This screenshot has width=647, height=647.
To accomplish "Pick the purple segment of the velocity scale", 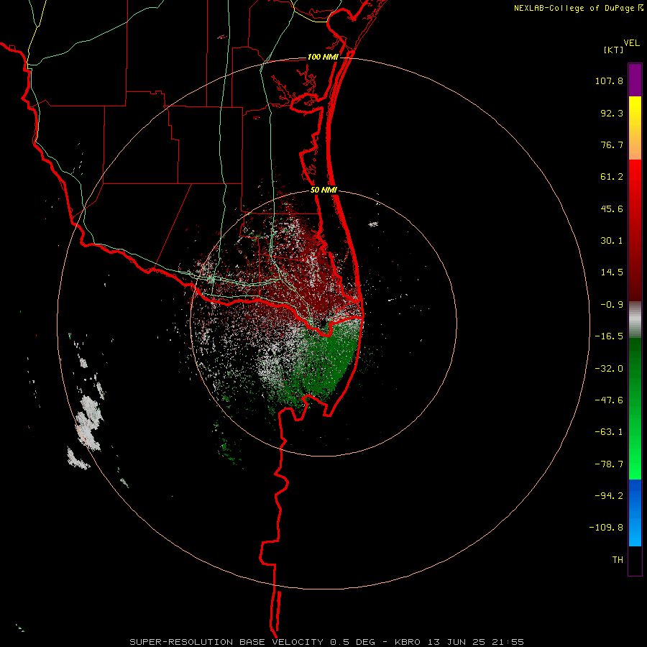I will [x=635, y=80].
